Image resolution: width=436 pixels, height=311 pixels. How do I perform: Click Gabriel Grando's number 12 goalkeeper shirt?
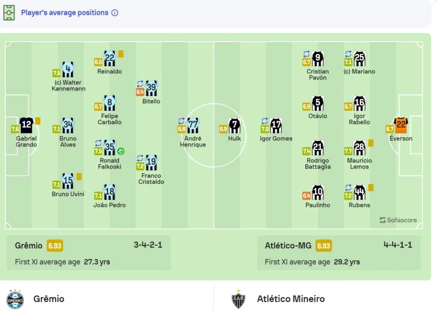pyautogui.click(x=26, y=125)
